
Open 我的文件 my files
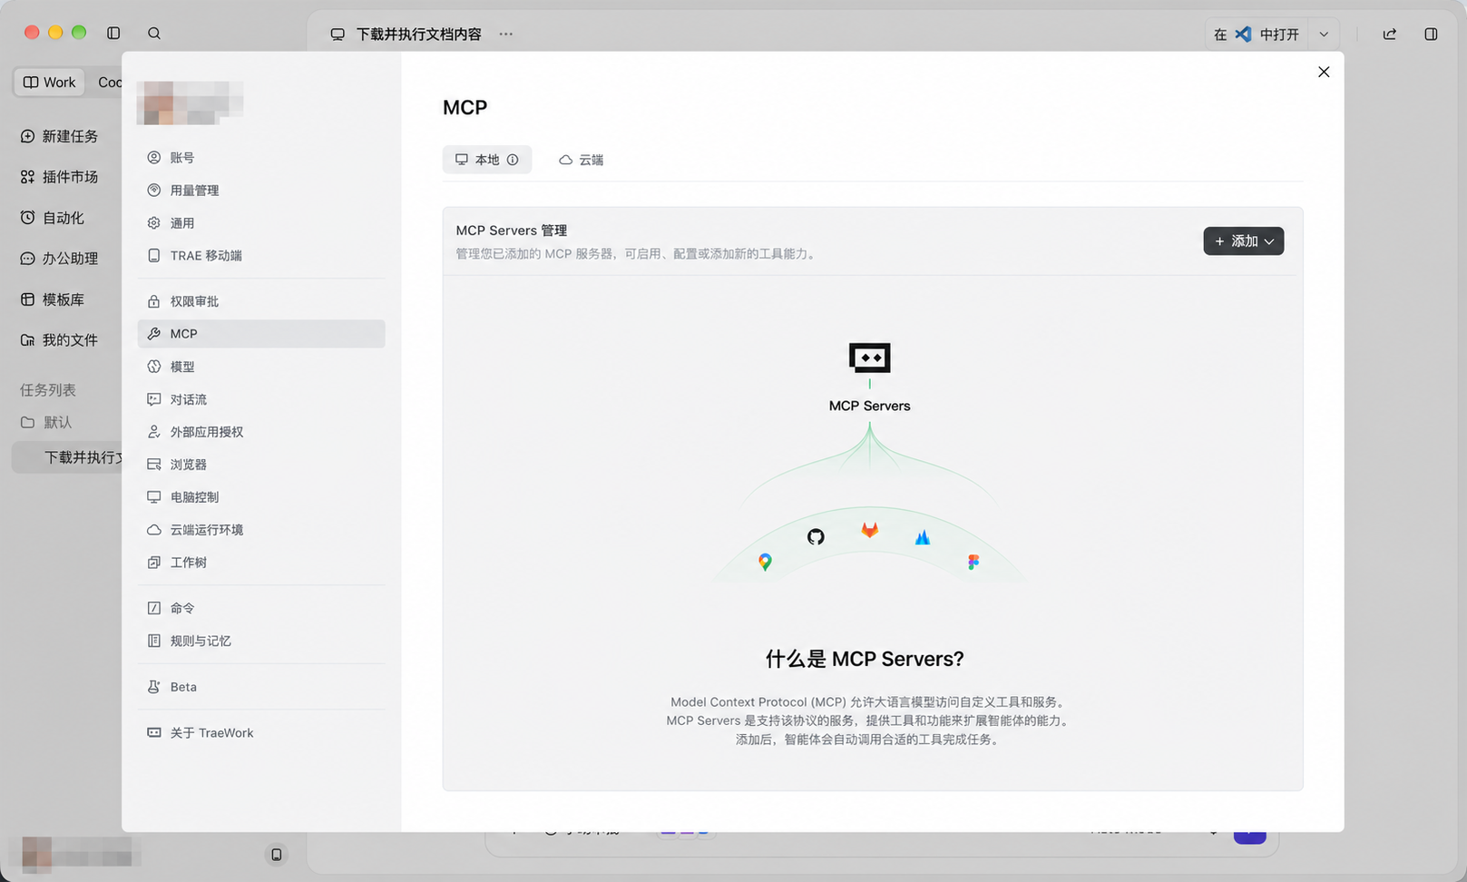(60, 340)
